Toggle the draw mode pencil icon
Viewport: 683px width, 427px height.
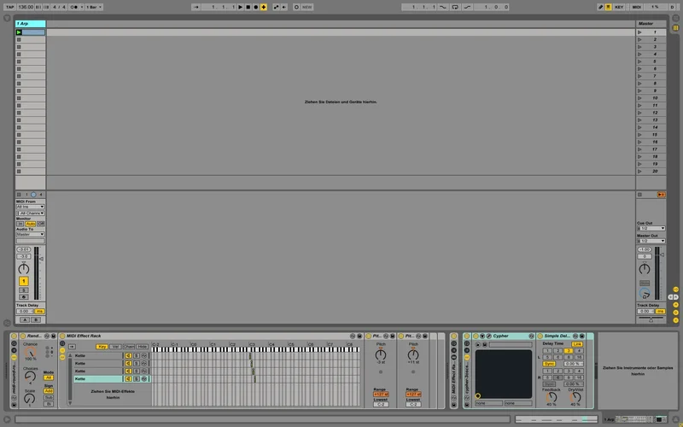click(x=601, y=7)
